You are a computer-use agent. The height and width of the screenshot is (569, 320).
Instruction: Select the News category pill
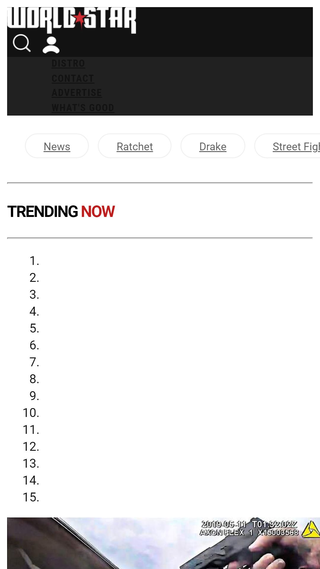click(x=57, y=146)
